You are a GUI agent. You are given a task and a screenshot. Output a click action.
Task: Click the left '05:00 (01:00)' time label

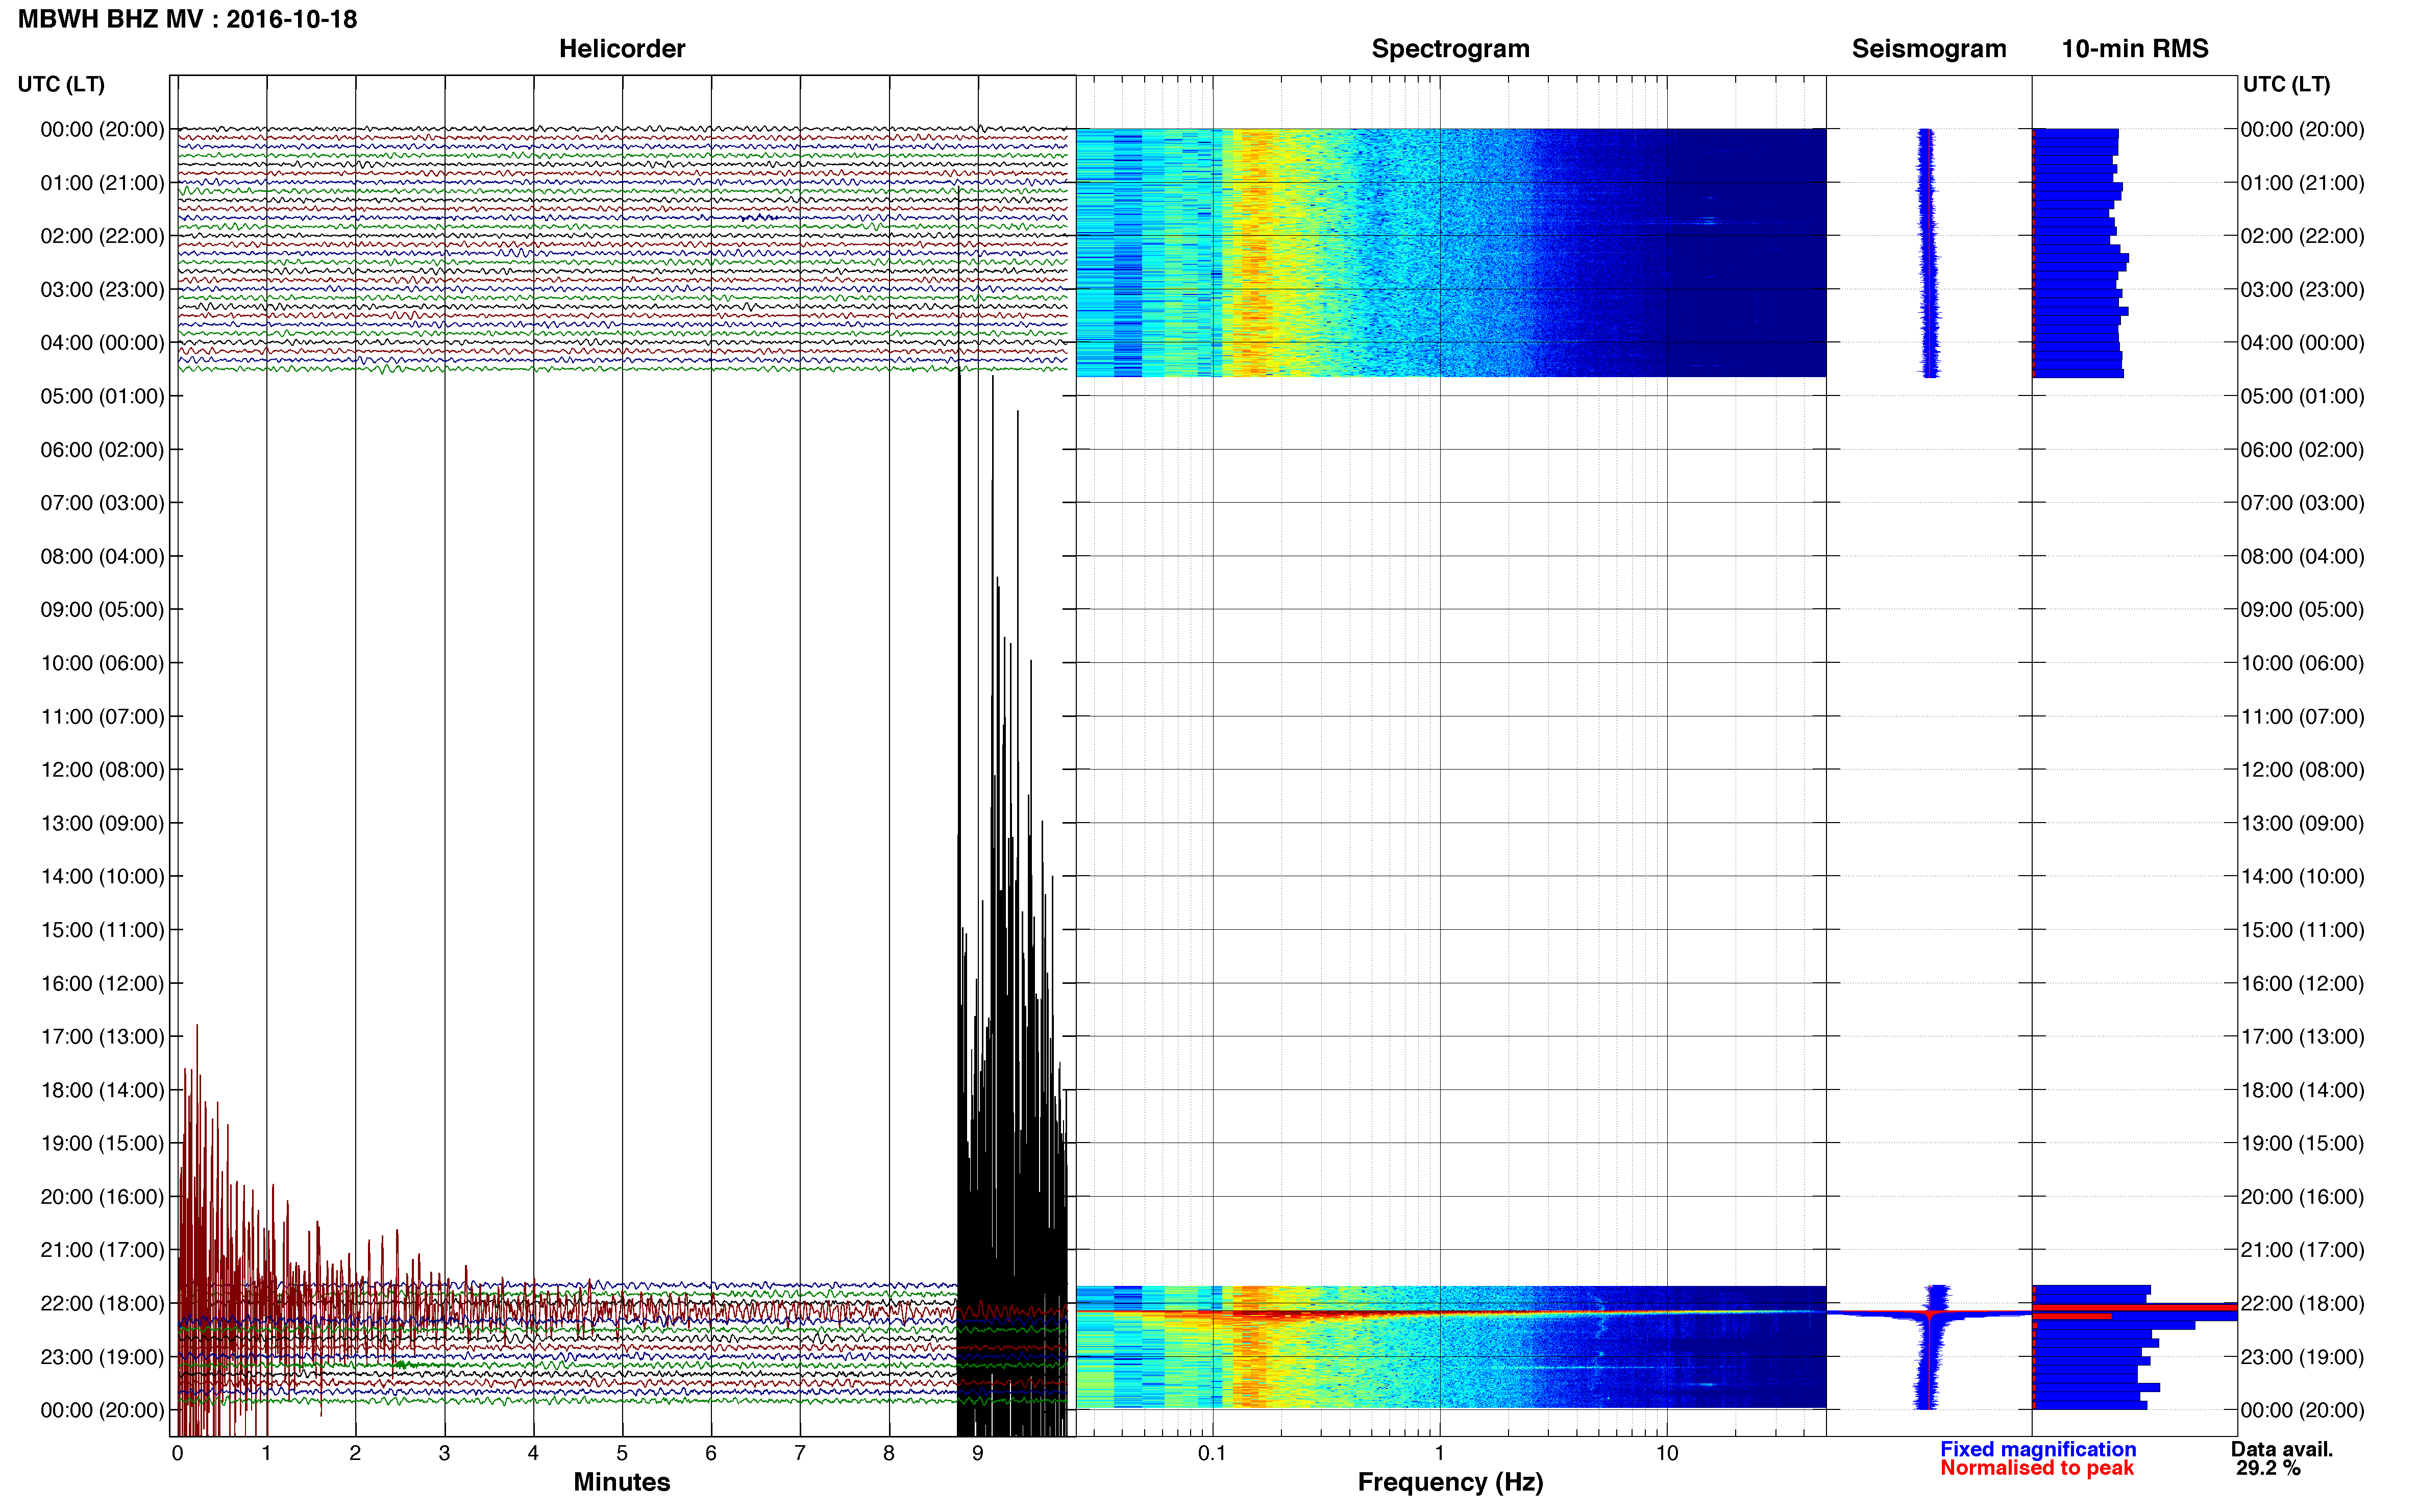point(102,396)
